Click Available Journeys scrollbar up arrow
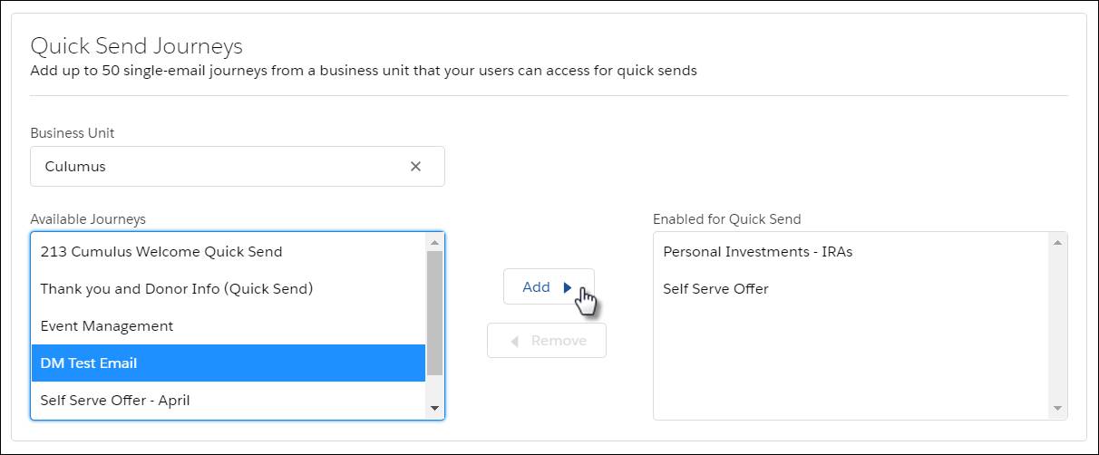This screenshot has width=1099, height=455. (435, 242)
